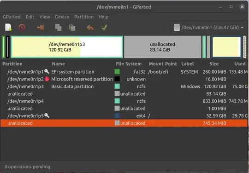The width and height of the screenshot is (249, 173).
Task: Click the gray swatch in 83.14 GiB unallocated row
Action: click(117, 93)
